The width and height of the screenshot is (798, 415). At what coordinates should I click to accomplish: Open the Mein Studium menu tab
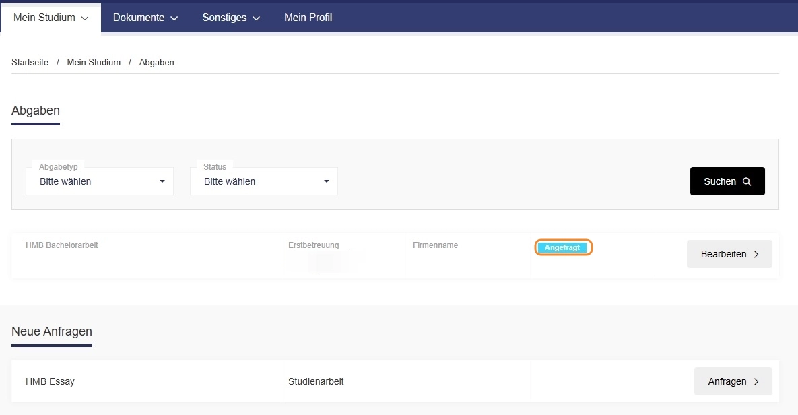click(x=51, y=18)
